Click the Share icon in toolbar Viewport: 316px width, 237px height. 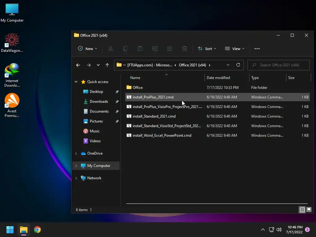pos(170,48)
